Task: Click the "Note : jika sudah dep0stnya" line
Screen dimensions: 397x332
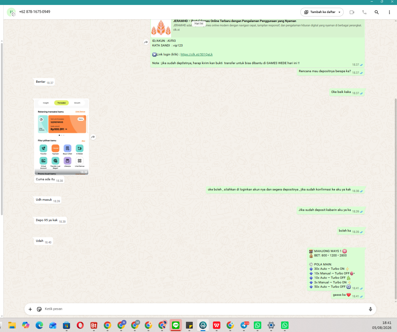Action: [x=226, y=63]
